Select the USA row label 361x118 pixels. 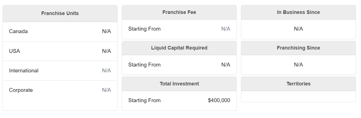point(14,51)
